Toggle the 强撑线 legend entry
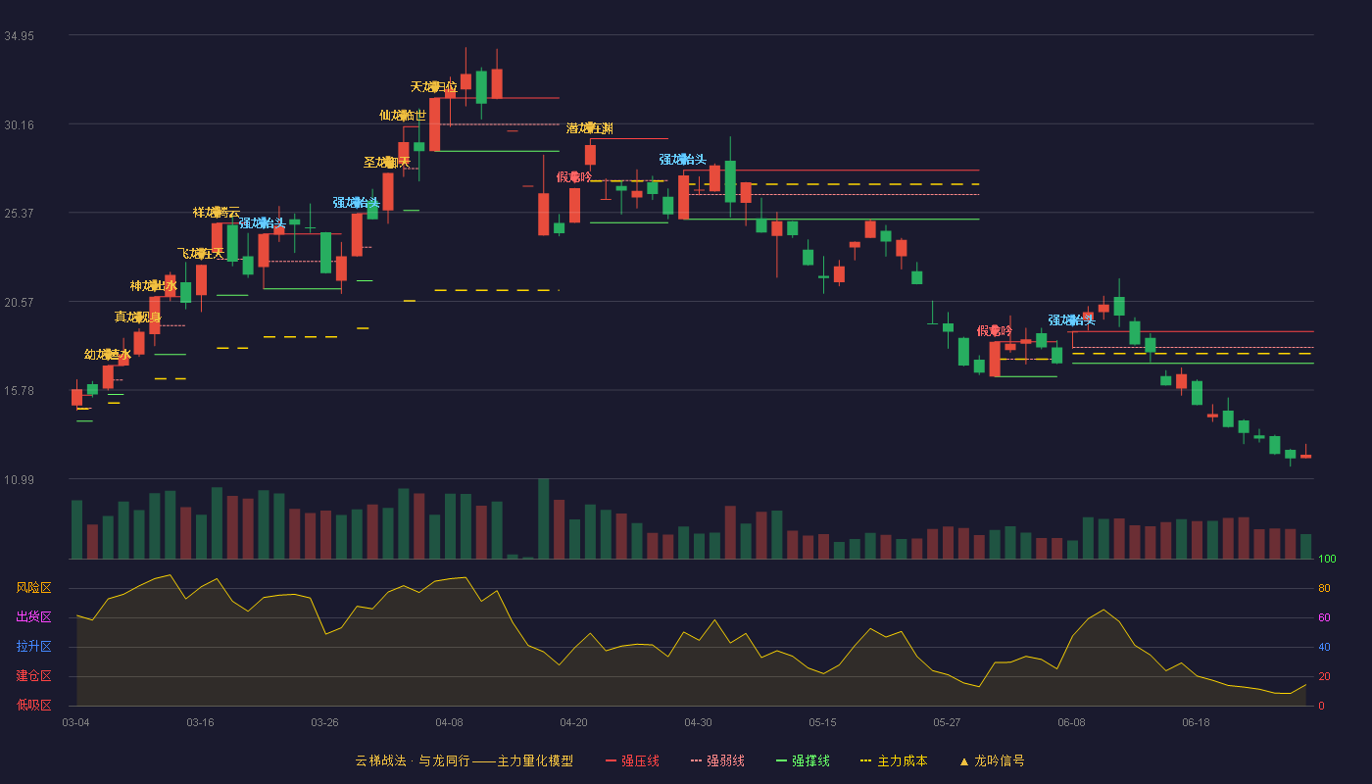Image resolution: width=1372 pixels, height=784 pixels. point(803,760)
